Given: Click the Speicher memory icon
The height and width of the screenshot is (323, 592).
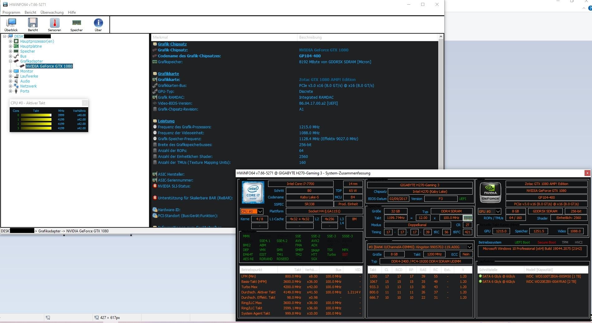Looking at the screenshot, I should 76,22.
